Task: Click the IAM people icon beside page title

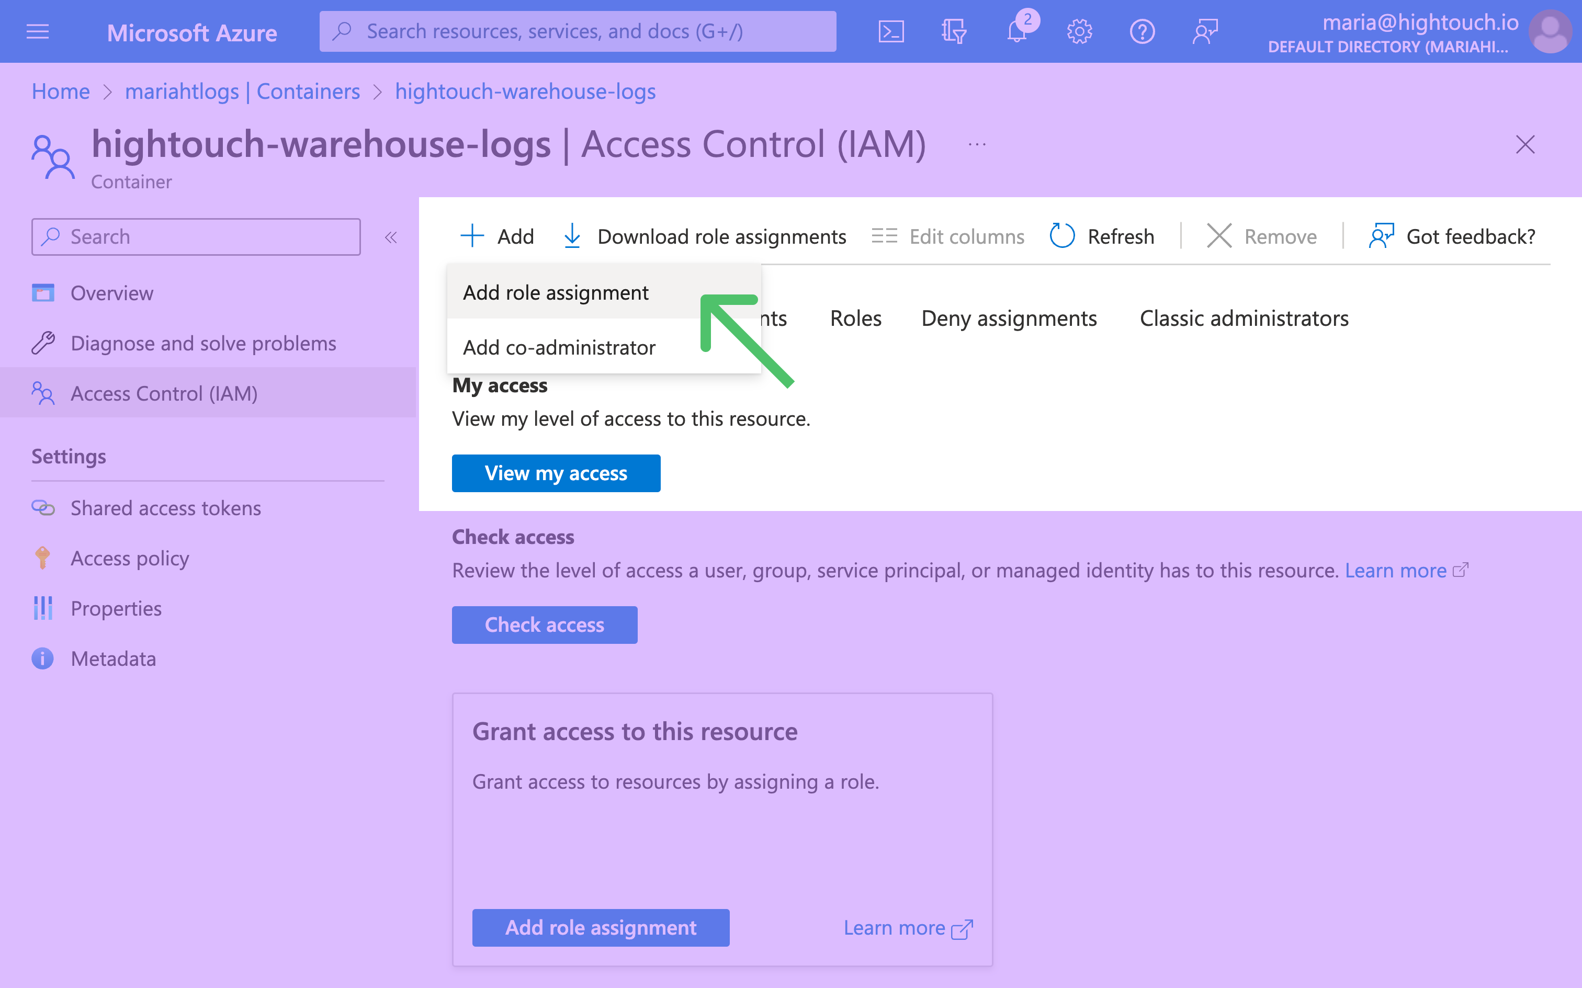Action: (x=53, y=157)
